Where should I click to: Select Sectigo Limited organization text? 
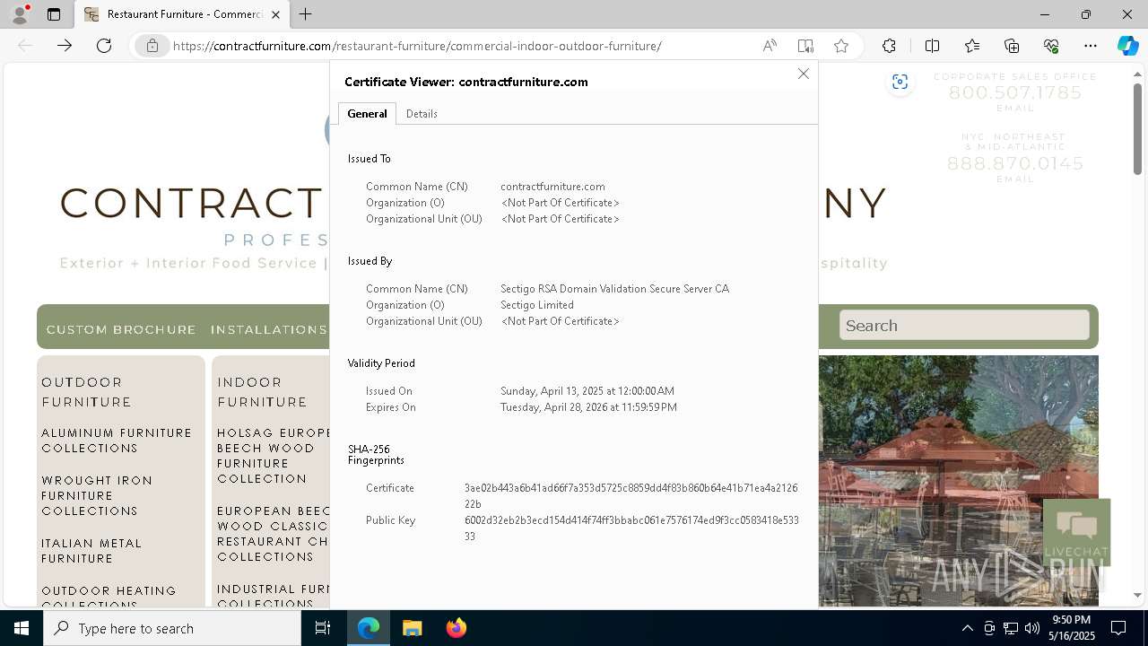point(537,305)
